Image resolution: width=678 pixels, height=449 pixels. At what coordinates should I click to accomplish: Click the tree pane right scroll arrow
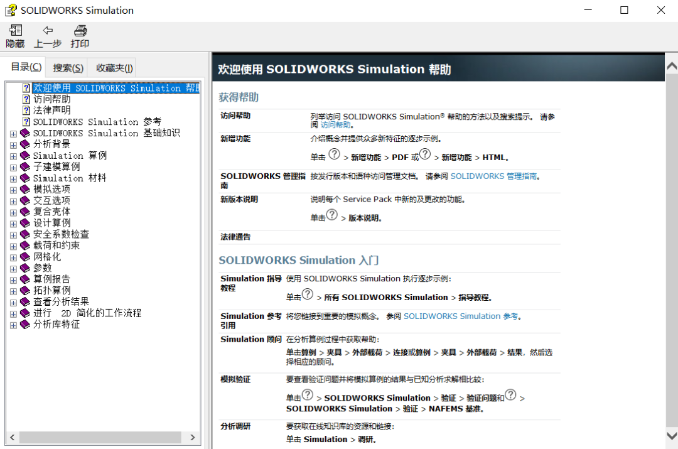[193, 437]
